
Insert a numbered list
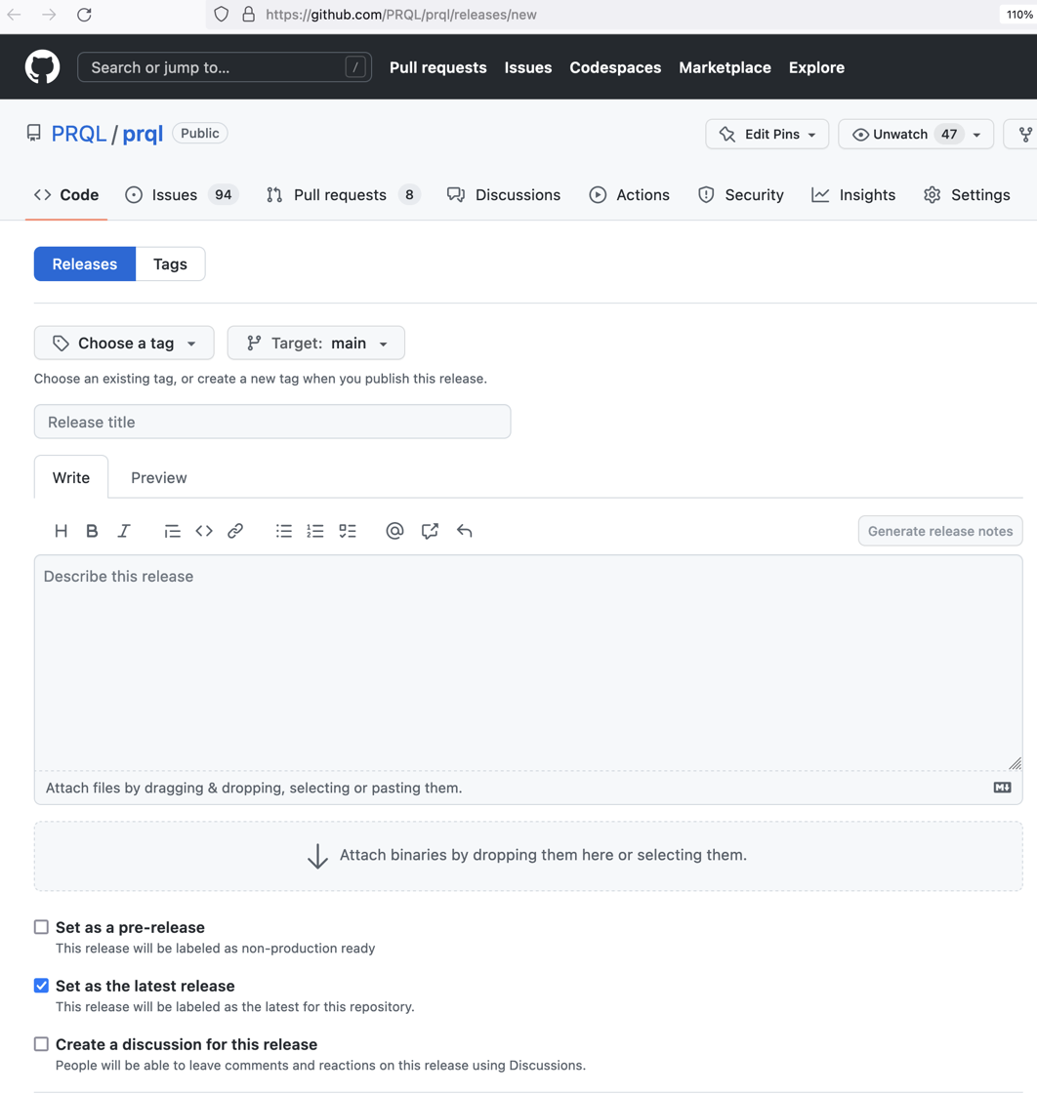pos(315,531)
